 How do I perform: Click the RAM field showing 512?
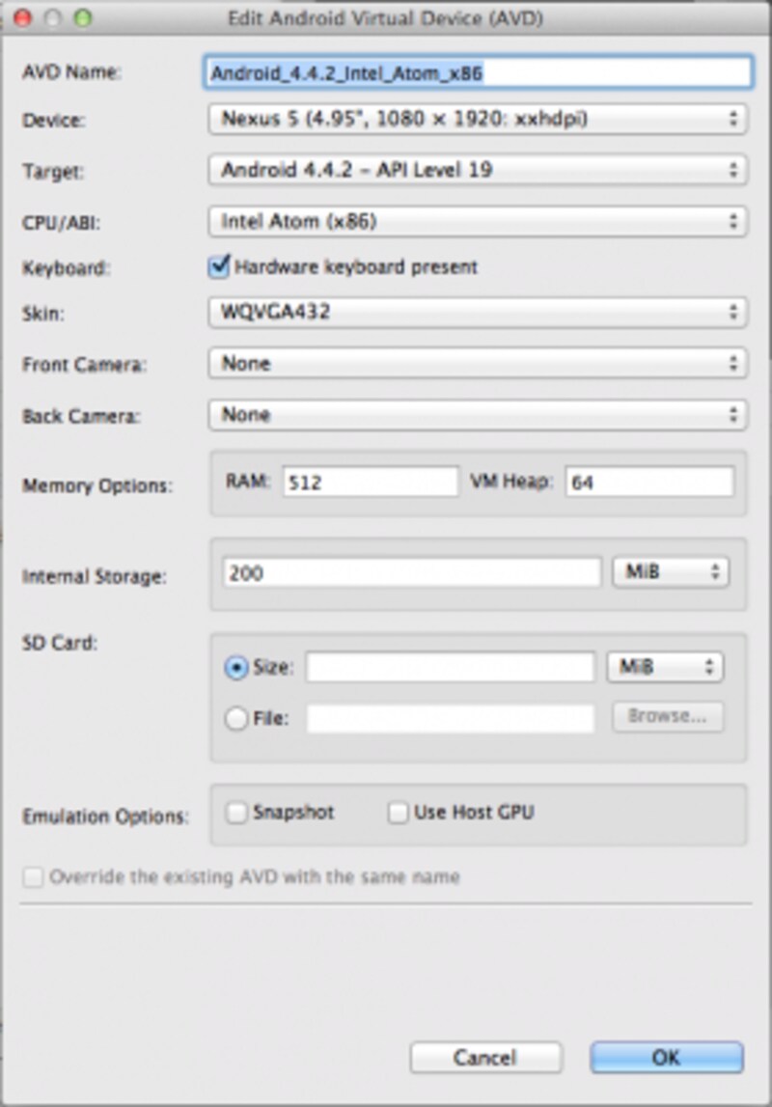point(371,483)
